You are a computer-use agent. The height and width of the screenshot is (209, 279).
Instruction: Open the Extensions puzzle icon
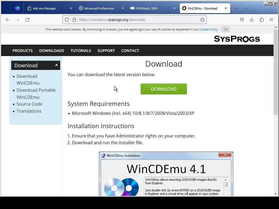click(x=262, y=20)
